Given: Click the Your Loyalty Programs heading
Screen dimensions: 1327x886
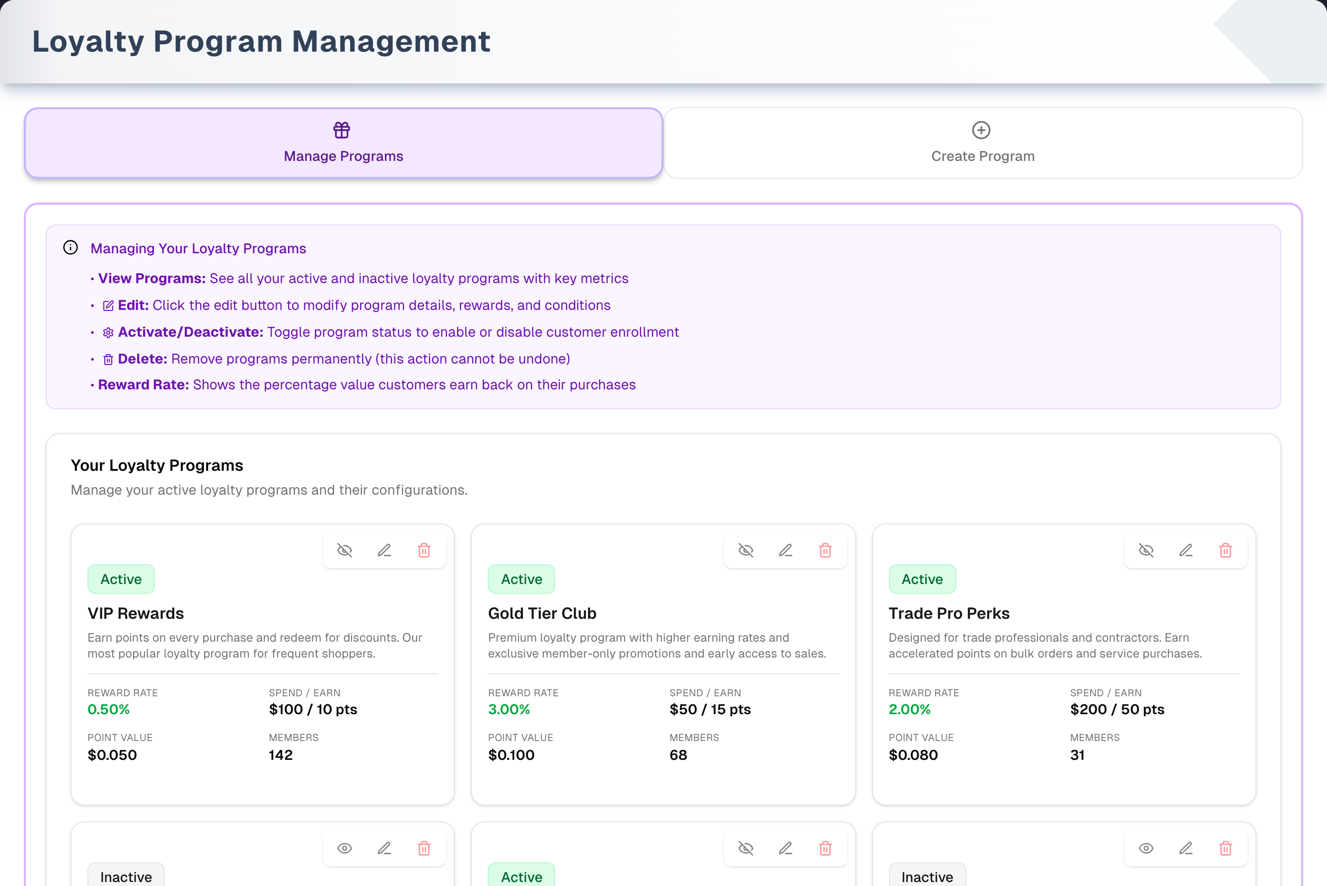Looking at the screenshot, I should (157, 465).
